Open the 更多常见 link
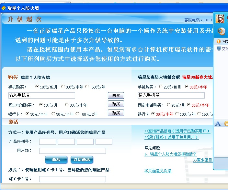 coord(203,160)
